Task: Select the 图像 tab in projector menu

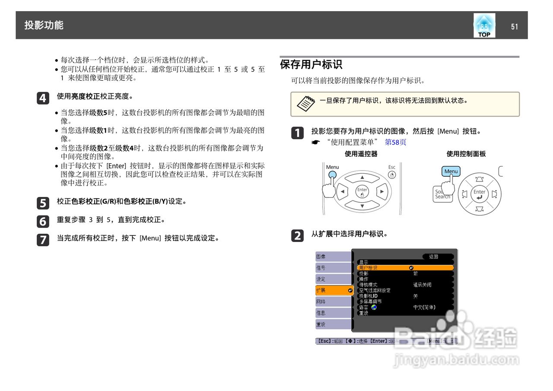Action: (x=333, y=257)
